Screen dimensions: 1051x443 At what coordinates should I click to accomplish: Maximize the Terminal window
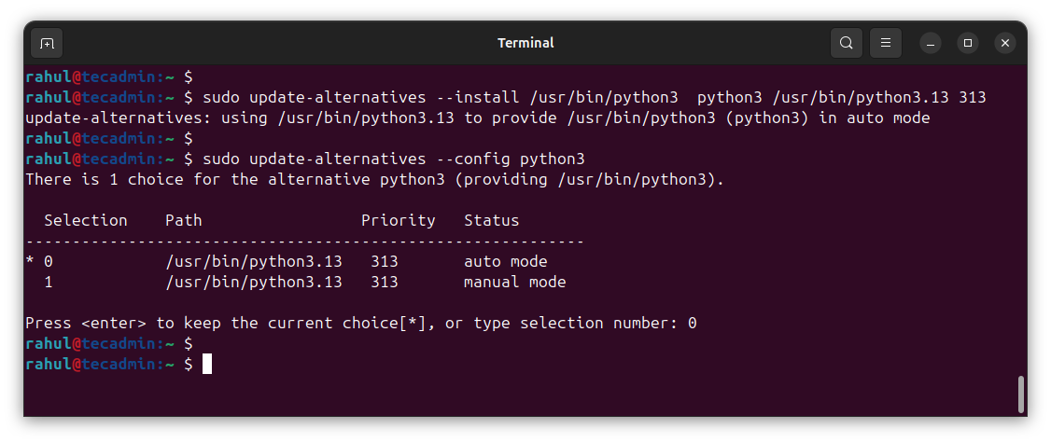pyautogui.click(x=968, y=43)
